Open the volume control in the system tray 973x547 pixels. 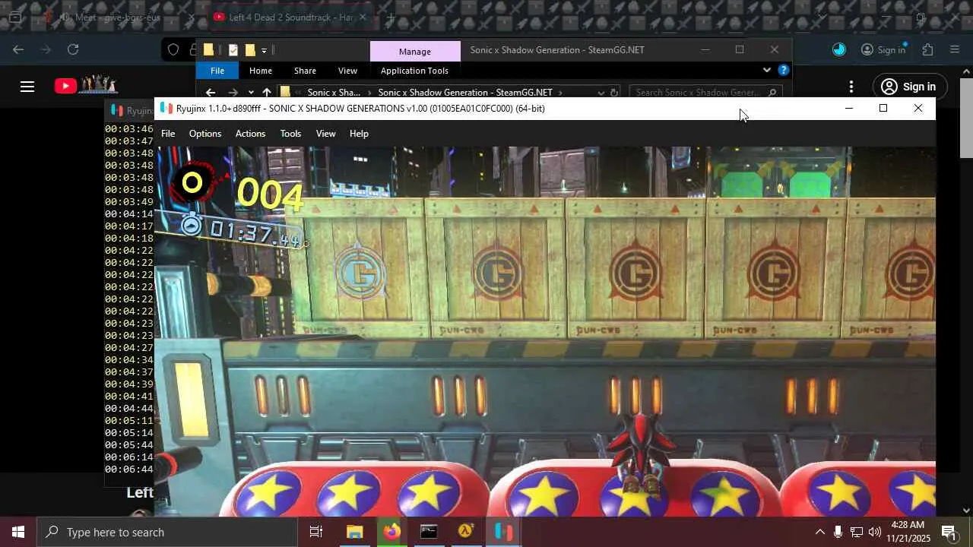coord(875,532)
